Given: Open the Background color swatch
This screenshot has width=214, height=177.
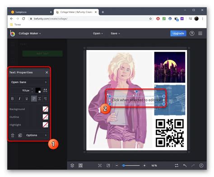Looking at the screenshot, I should point(46,109).
